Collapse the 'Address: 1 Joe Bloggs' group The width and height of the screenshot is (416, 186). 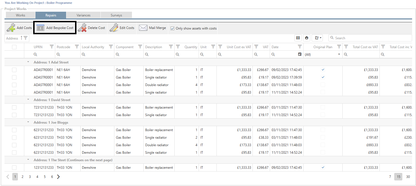point(28,122)
